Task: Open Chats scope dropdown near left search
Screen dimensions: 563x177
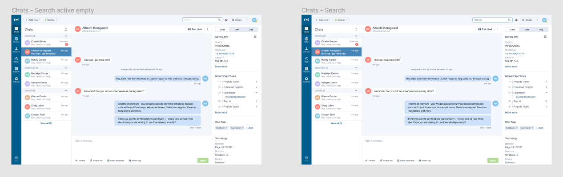Action: click(239, 20)
